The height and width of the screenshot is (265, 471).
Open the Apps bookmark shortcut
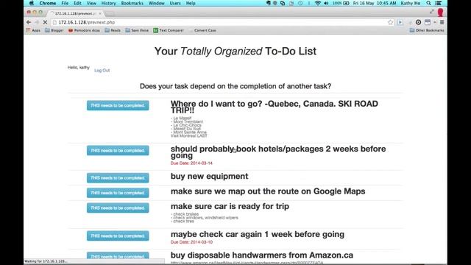(x=33, y=30)
